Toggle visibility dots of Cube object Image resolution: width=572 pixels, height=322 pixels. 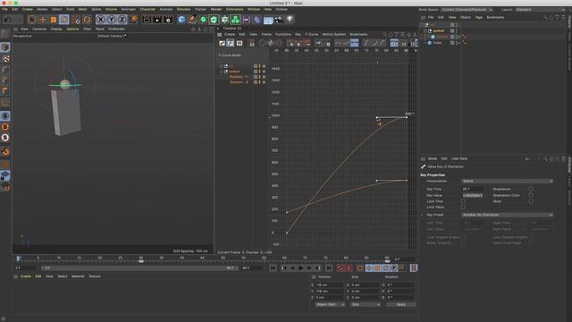[456, 43]
